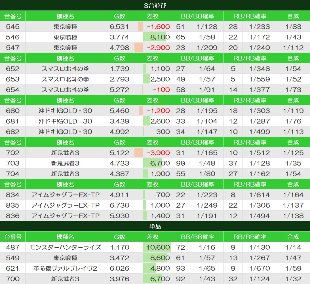Click RB rate 1/512 cell

tap(259, 153)
